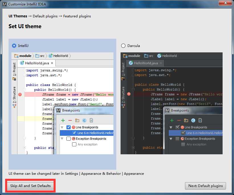The image size is (234, 195).
Task: Click document icon in light Breakpoints toolbar
Action: tap(91, 120)
